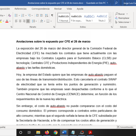
Task: Click the Sort A-Z icon
Action: pyautogui.click(x=47, y=15)
